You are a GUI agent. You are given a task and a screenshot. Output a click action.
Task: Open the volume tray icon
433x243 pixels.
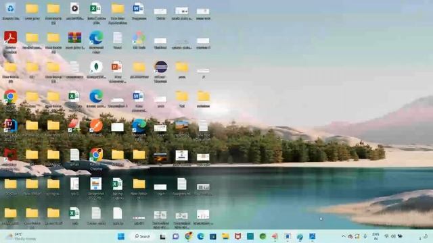(393, 236)
